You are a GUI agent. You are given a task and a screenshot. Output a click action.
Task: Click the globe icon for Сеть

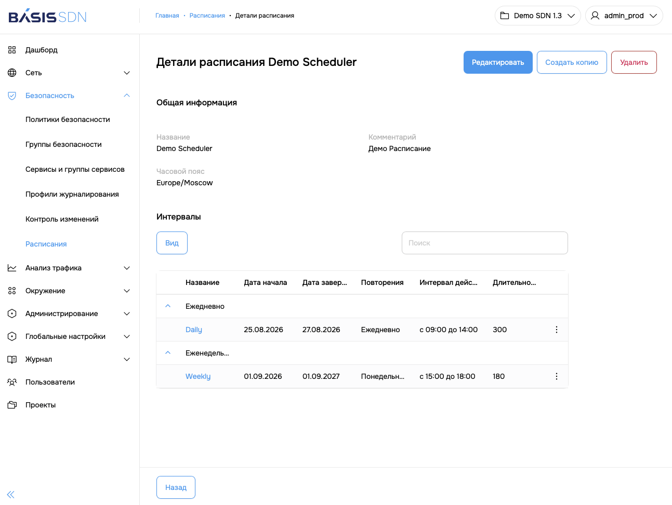[x=12, y=73]
